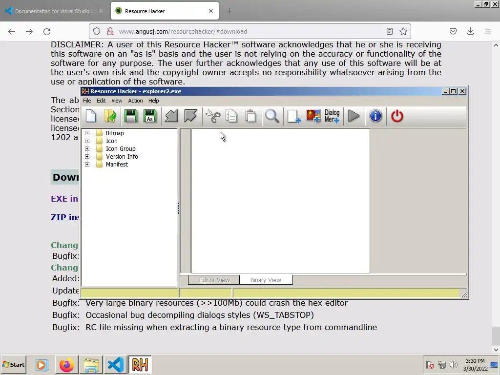Click the taskbar clock showing 3:30 PM

(475, 365)
